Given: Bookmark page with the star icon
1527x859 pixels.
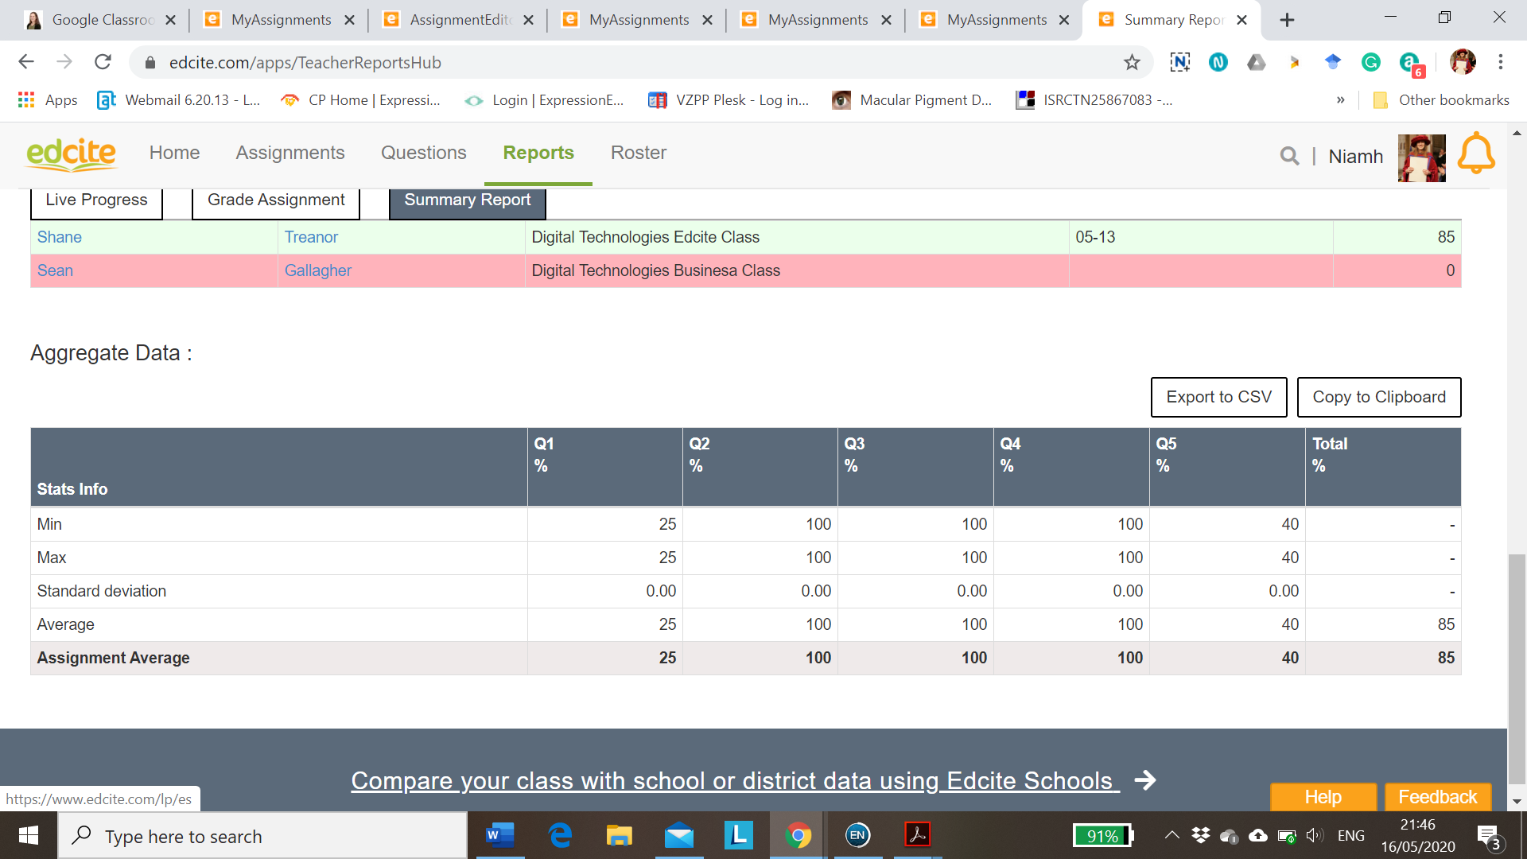Looking at the screenshot, I should pos(1132,62).
